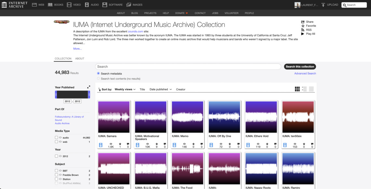This screenshot has width=371, height=189.
Task: Open Folksoundomy: A Library of Sound link
Action: tap(69, 118)
